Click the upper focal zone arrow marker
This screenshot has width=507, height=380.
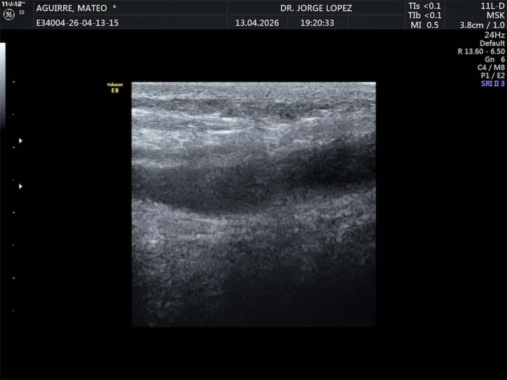tap(20, 141)
